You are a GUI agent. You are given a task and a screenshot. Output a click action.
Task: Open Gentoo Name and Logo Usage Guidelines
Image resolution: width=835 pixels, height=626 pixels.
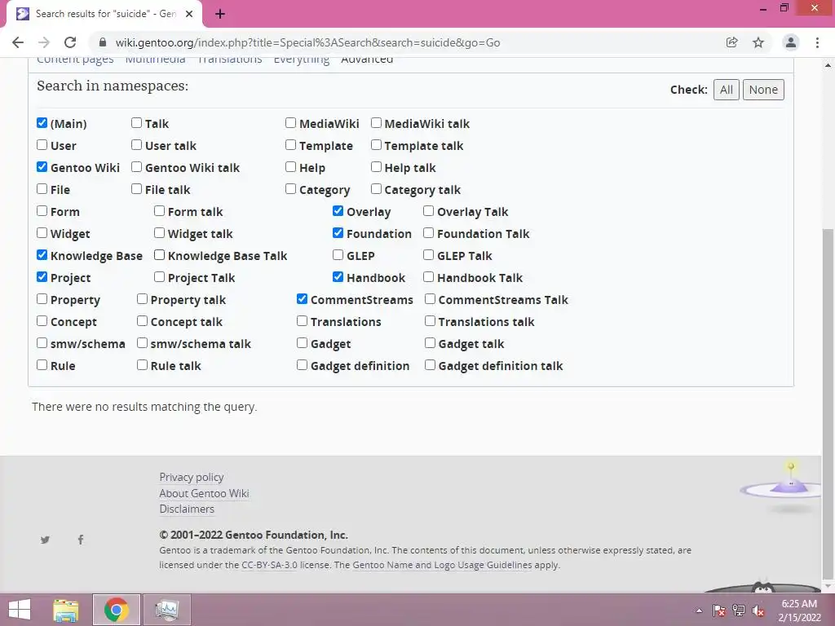click(x=442, y=565)
